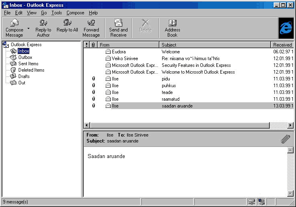
Task: Sort by the priority exclamation column header
Action: coord(86,45)
